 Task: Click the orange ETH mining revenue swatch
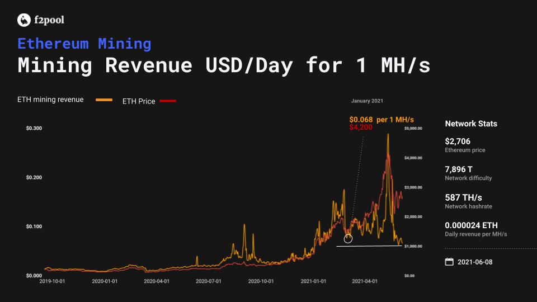coord(104,100)
